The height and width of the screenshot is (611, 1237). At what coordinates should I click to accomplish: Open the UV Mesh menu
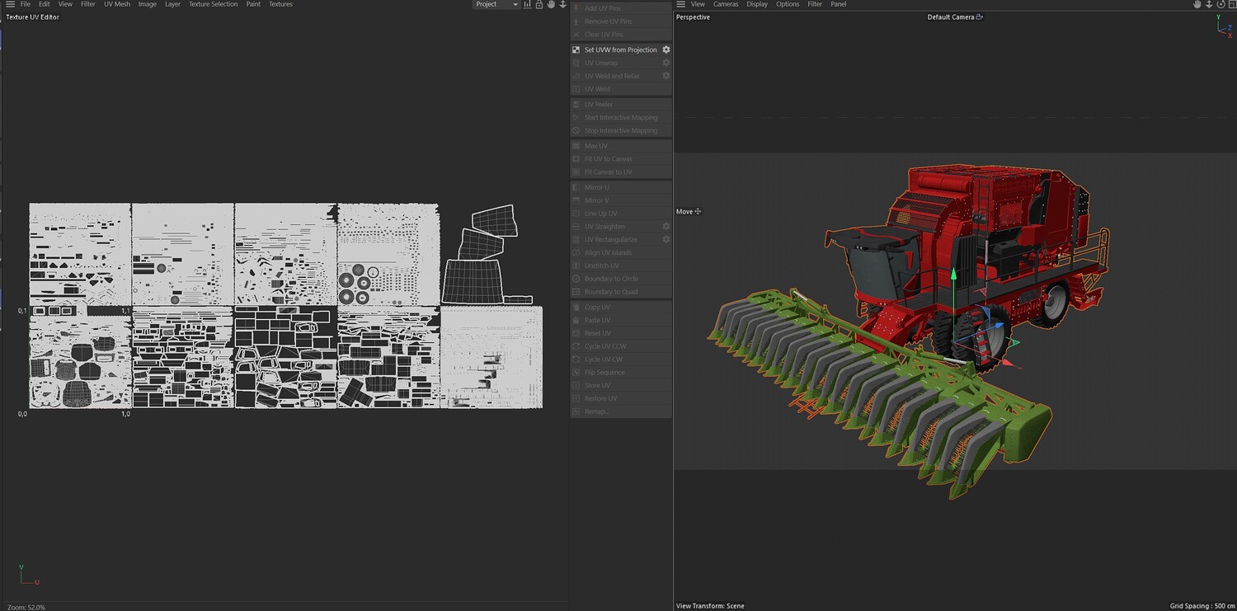(117, 4)
